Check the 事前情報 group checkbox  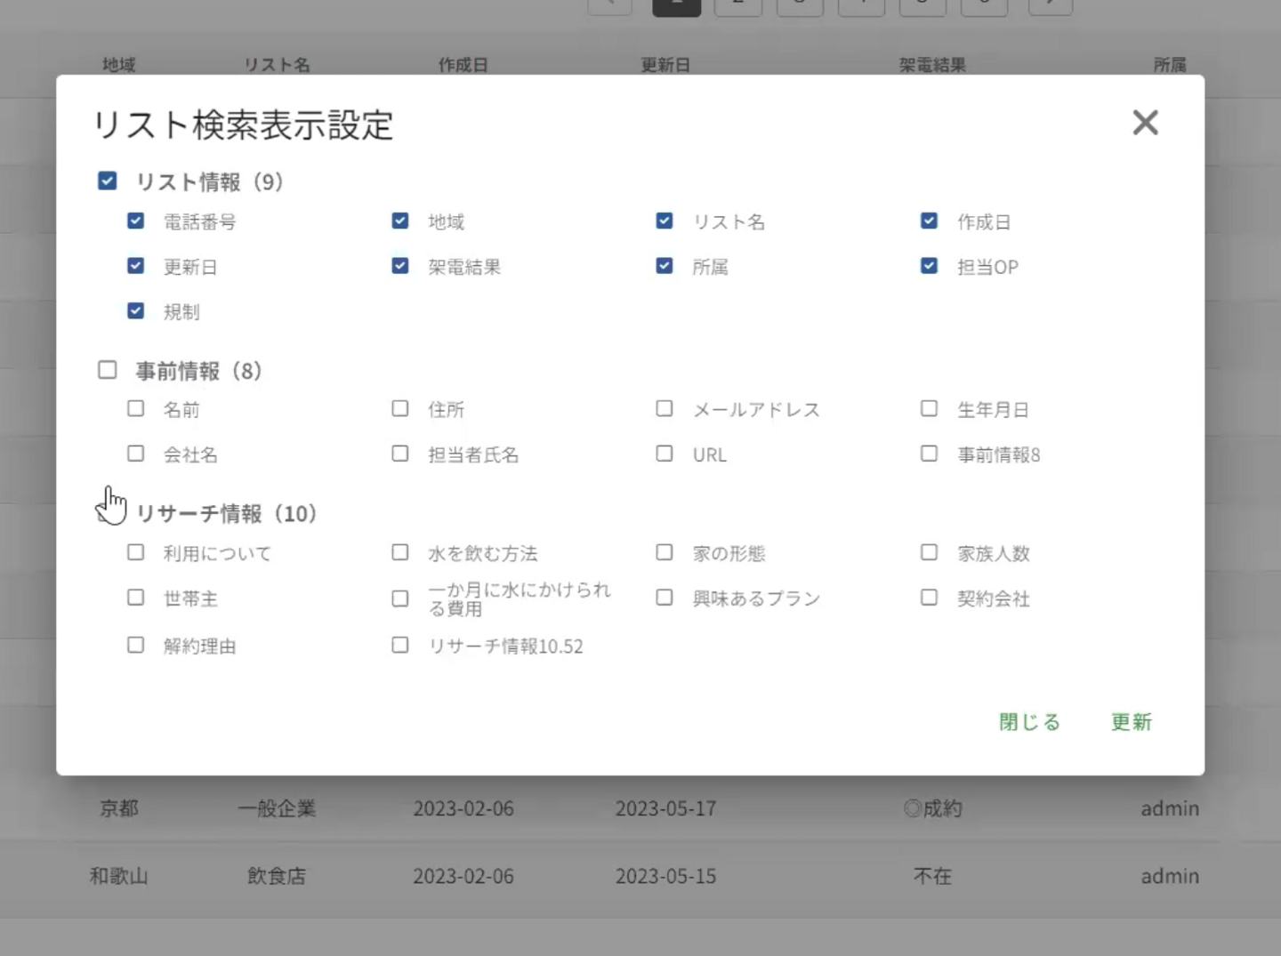tap(108, 370)
